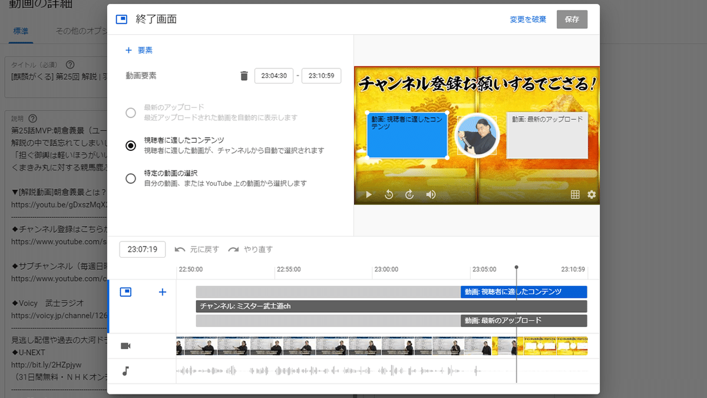Edit the end time field 23:10:59
This screenshot has width=707, height=398.
321,76
